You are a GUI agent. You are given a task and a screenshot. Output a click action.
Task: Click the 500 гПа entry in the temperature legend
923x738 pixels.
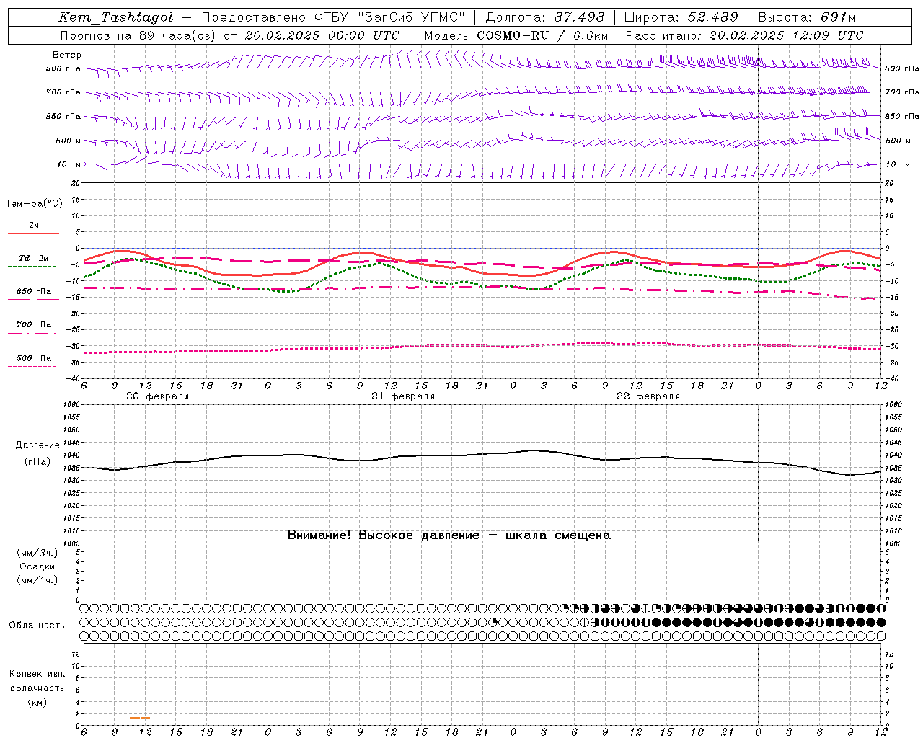tap(34, 358)
